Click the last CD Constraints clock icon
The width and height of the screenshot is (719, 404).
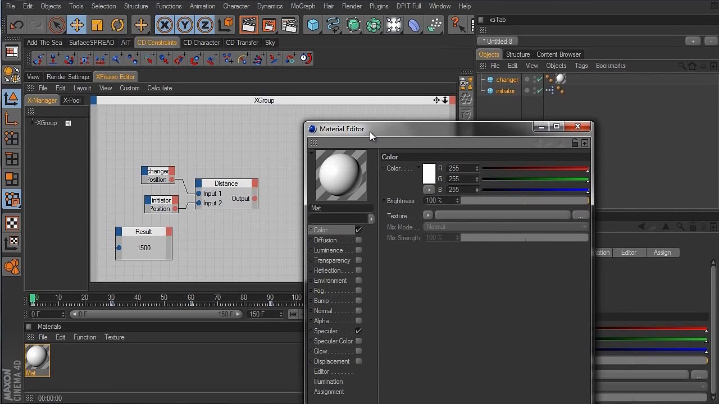(x=306, y=59)
